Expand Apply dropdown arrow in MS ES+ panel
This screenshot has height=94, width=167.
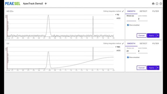158,36
